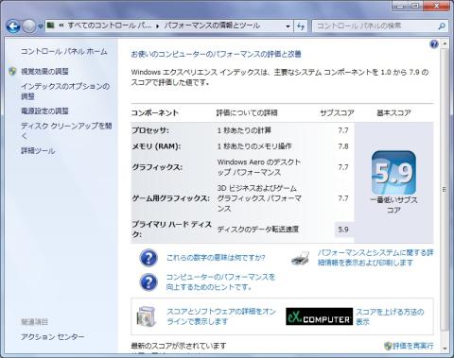Viewport: 454px width, 358px height.
Task: Click the refresh button beside the address bar
Action: 301,26
